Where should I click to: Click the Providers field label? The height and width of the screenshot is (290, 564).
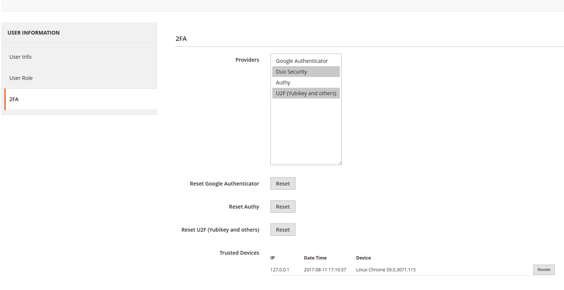point(247,60)
